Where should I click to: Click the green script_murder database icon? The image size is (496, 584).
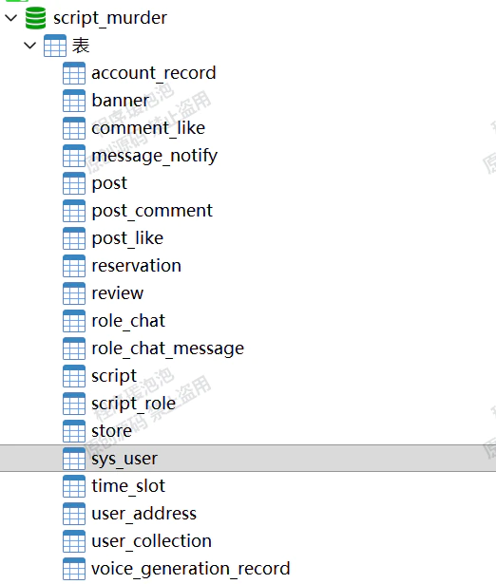click(36, 18)
